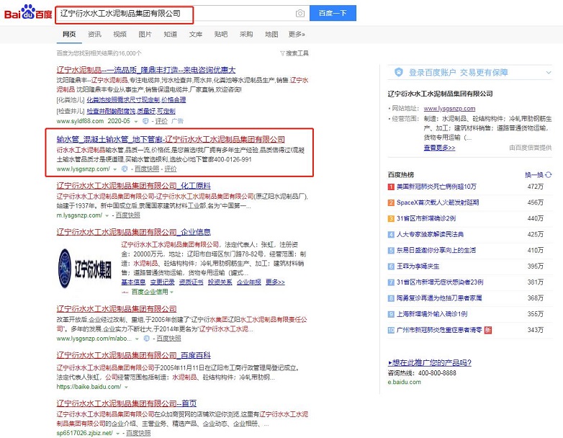This screenshot has height=438, width=563.
Task: Open hot topic 人大专家独家解读民法典
Action: pyautogui.click(x=430, y=234)
